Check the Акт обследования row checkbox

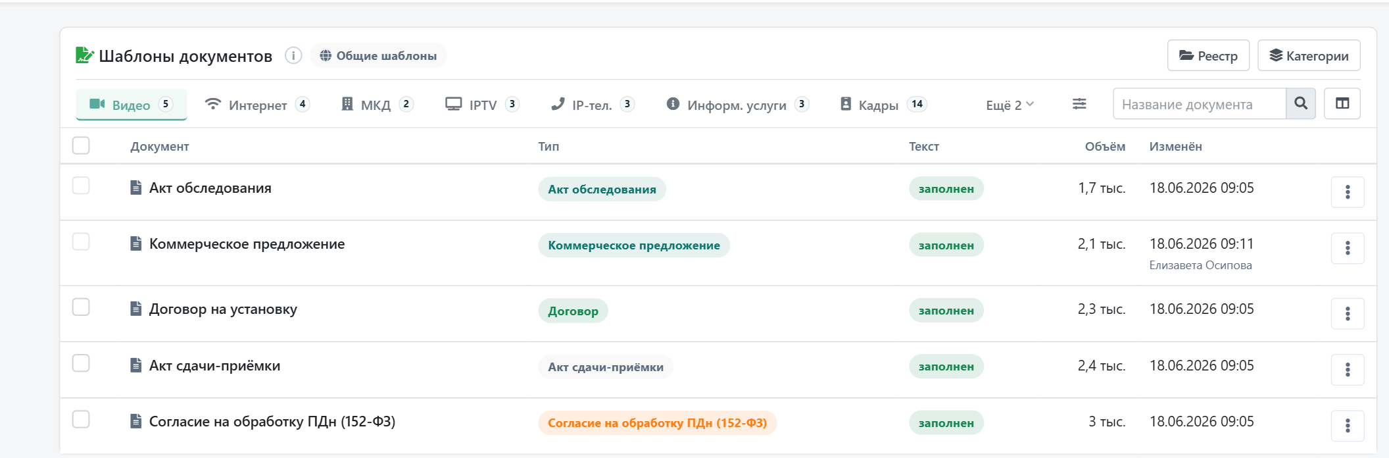81,186
